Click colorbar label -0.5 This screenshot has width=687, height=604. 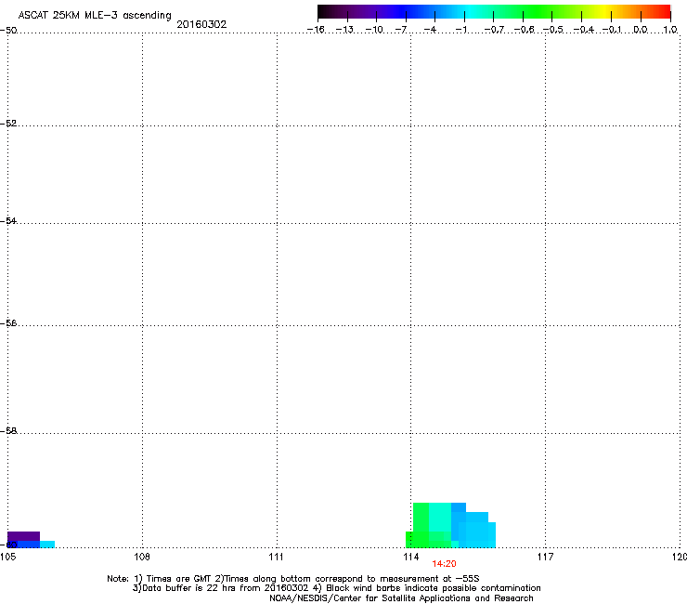click(x=553, y=30)
